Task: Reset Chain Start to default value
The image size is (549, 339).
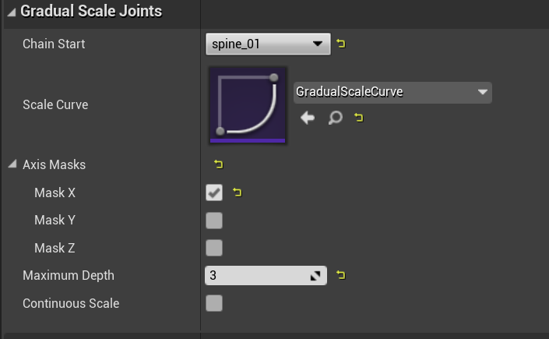Action: [340, 44]
